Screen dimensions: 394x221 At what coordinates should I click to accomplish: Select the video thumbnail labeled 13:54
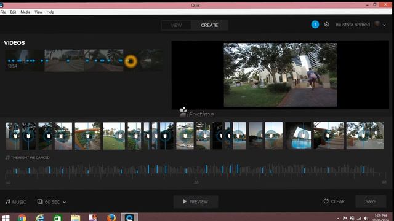pyautogui.click(x=25, y=60)
